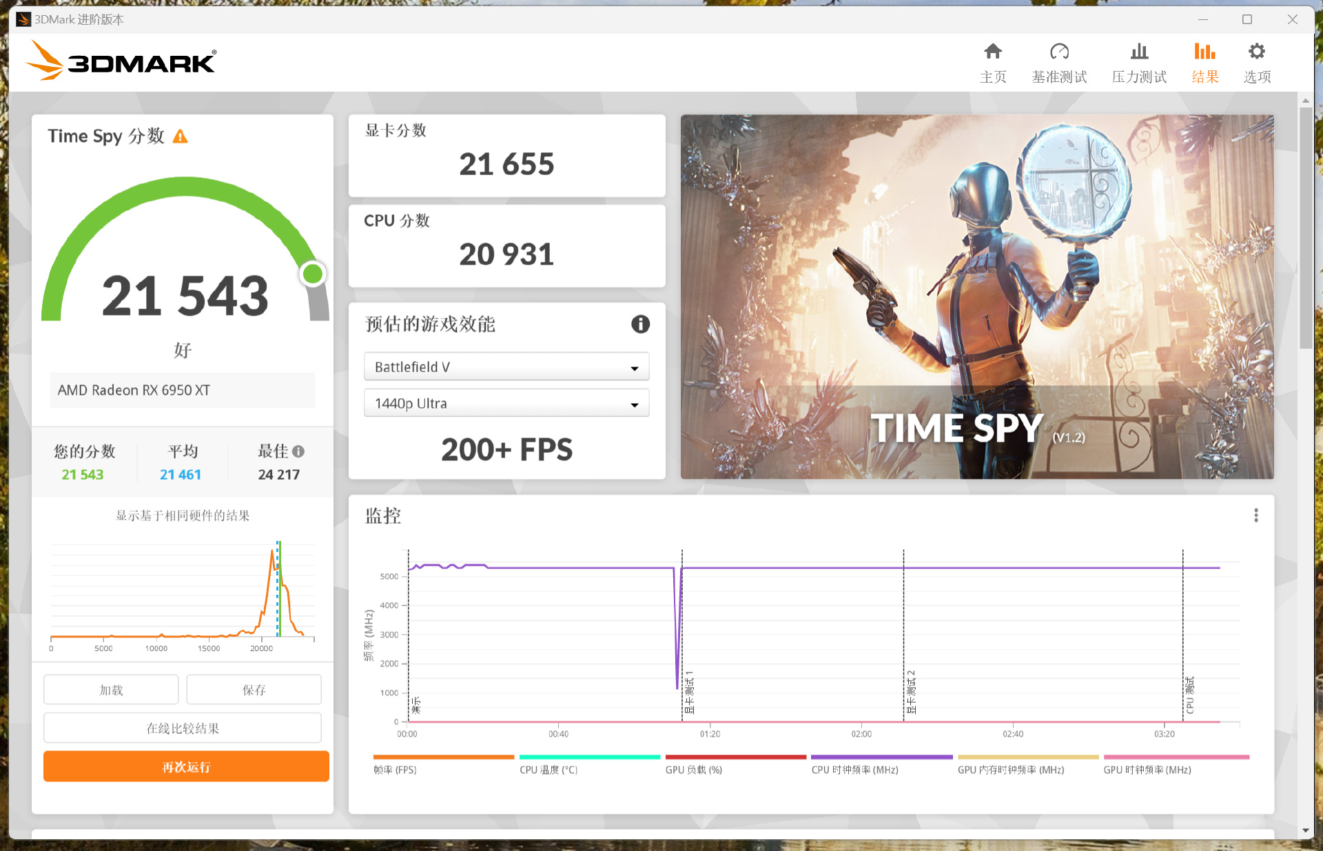This screenshot has height=851, width=1323.
Task: Toggle CPU clock frequency legend color
Action: 881,757
